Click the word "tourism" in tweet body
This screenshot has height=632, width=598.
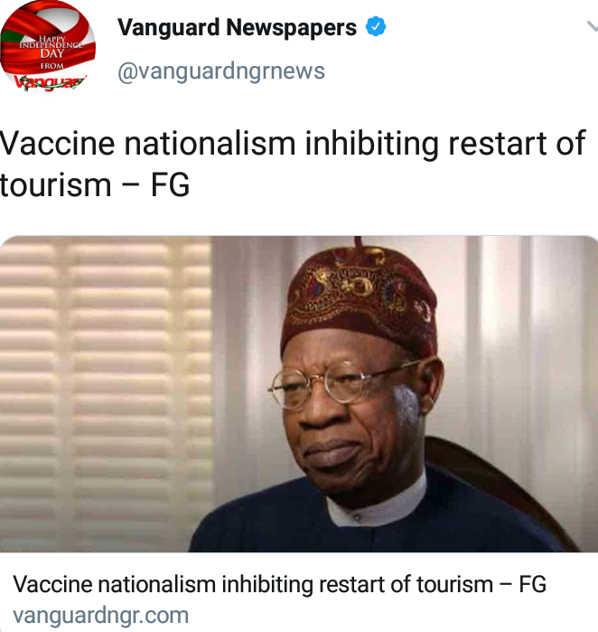pos(56,185)
